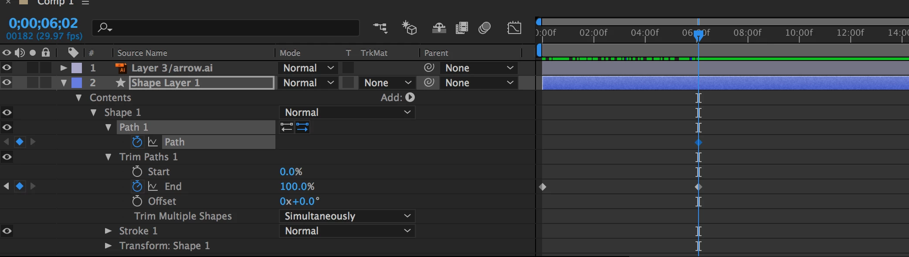Open the Composition Mini-Flowchart icon
This screenshot has height=257, width=909.
point(380,28)
